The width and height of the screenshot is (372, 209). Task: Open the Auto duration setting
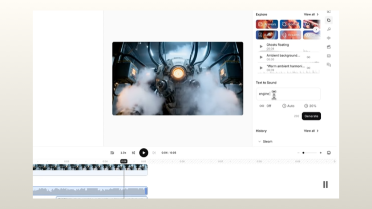coord(288,106)
